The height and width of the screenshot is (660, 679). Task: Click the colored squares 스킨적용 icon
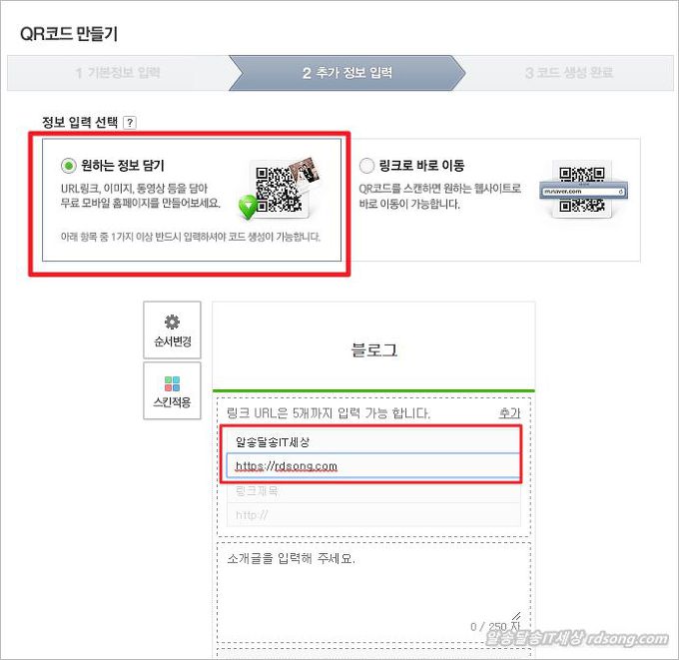click(172, 383)
